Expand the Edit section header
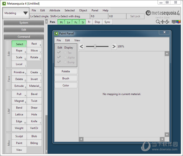 pyautogui.click(x=24, y=30)
